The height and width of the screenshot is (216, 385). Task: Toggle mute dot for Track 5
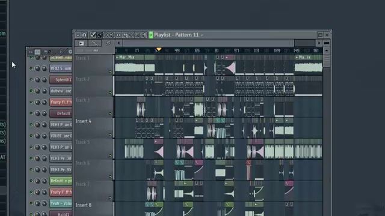pyautogui.click(x=110, y=155)
